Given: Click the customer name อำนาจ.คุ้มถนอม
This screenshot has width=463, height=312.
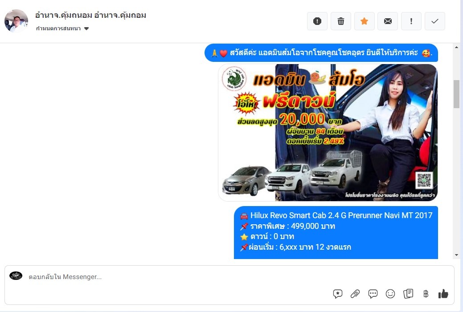Looking at the screenshot, I should click(x=90, y=15).
